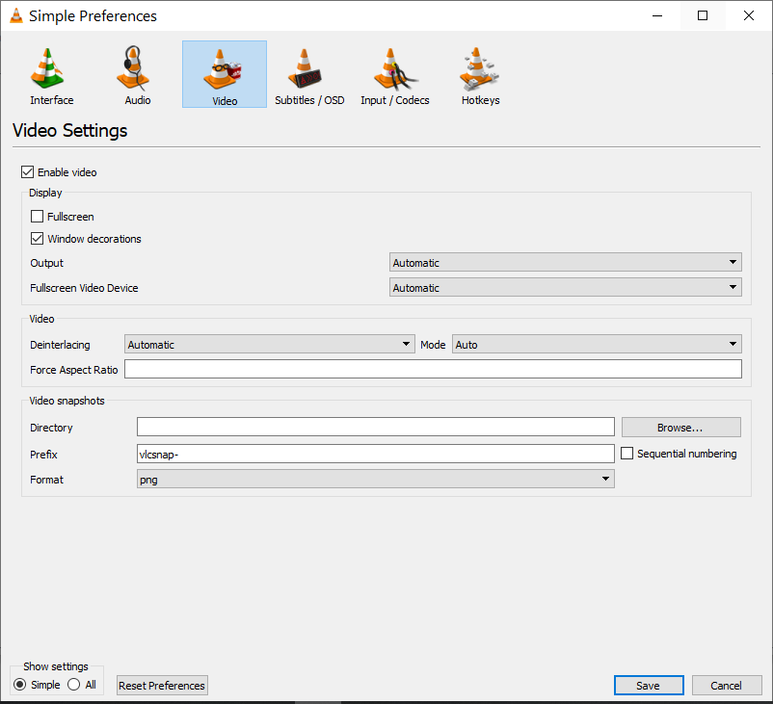Screen dimensions: 773x704
Task: Open the Fullscreen Video Device dropdown
Action: tap(566, 287)
